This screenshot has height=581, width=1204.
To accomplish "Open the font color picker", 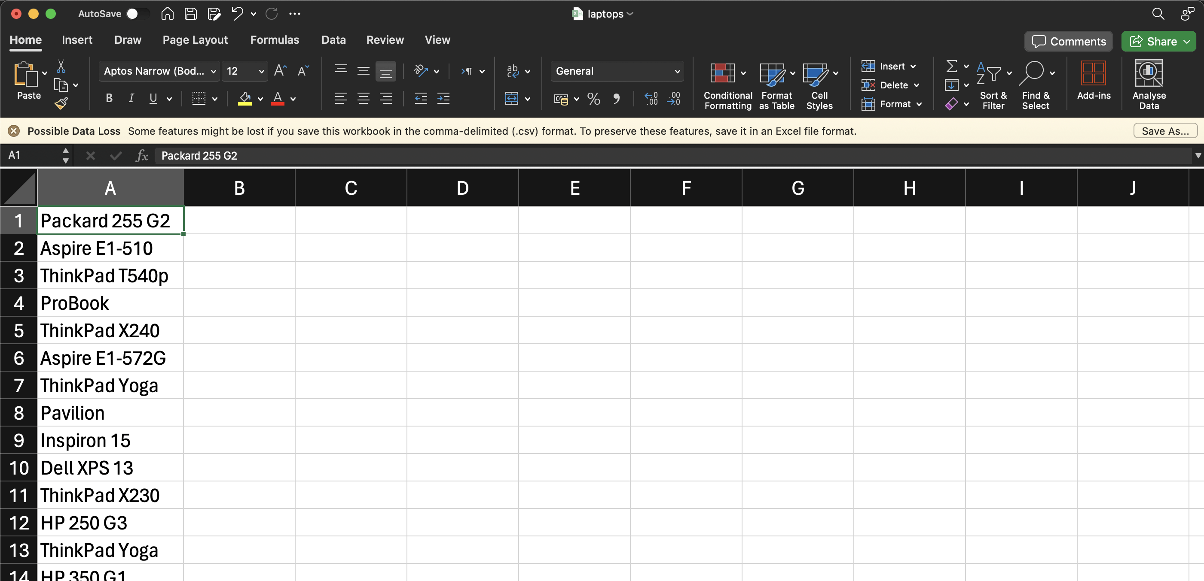I will pos(293,100).
